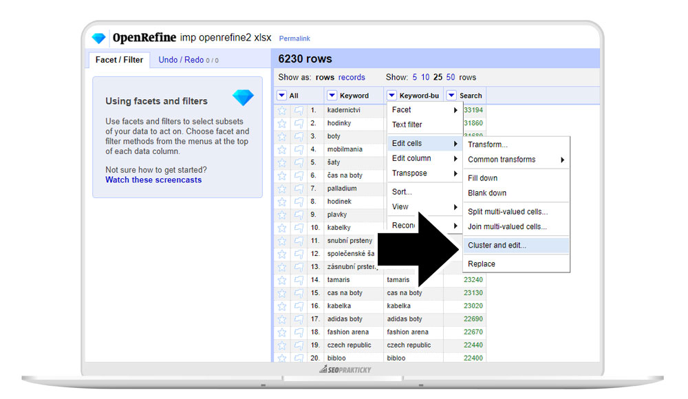
Task: Open Watch these screencasts link
Action: tap(153, 180)
